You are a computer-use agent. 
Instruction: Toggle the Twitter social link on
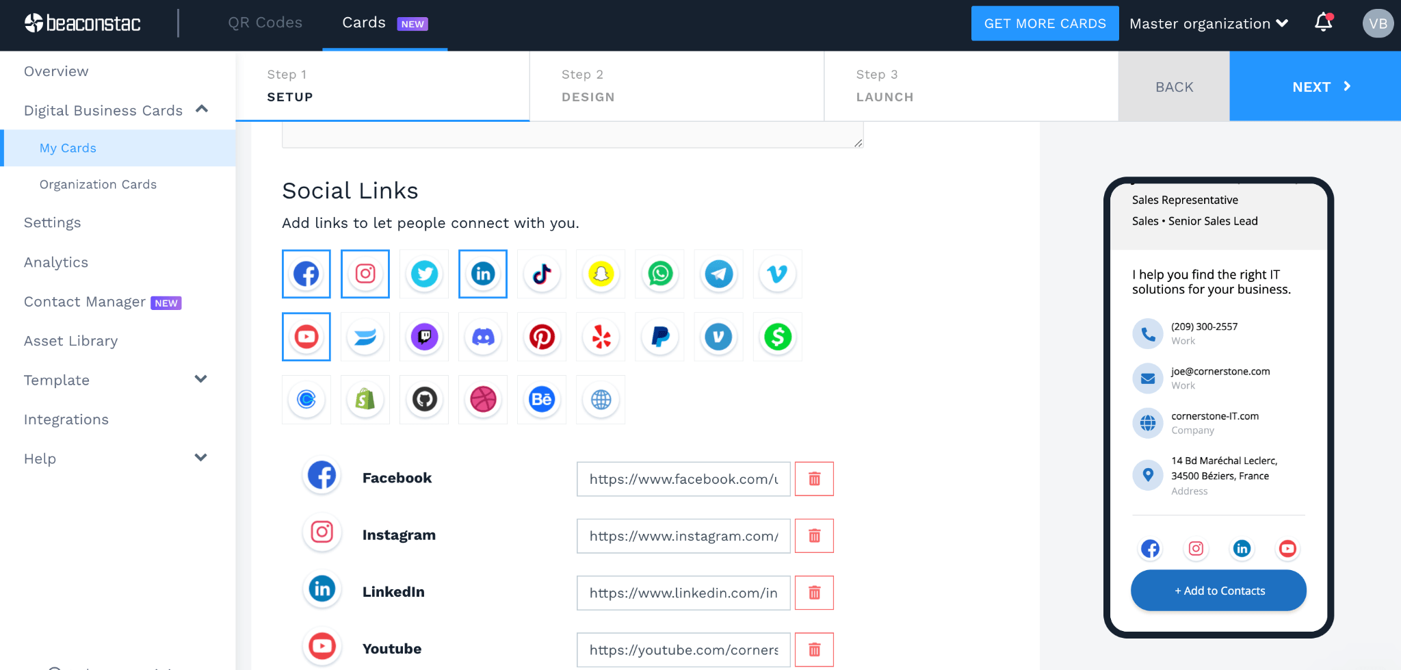point(424,274)
